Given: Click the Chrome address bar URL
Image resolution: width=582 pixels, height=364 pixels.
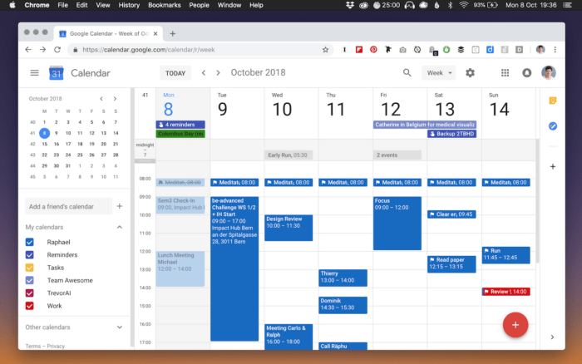Looking at the screenshot, I should pyautogui.click(x=149, y=50).
